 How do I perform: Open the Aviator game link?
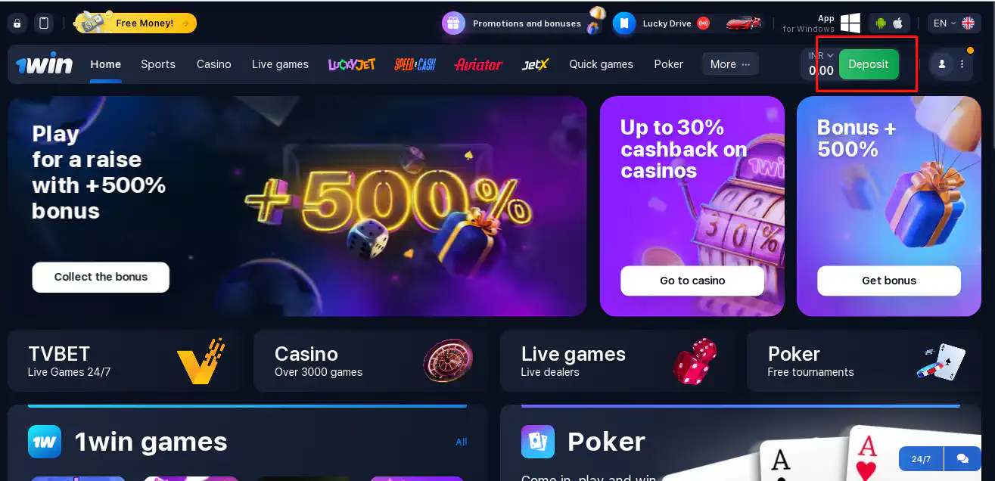pos(478,64)
